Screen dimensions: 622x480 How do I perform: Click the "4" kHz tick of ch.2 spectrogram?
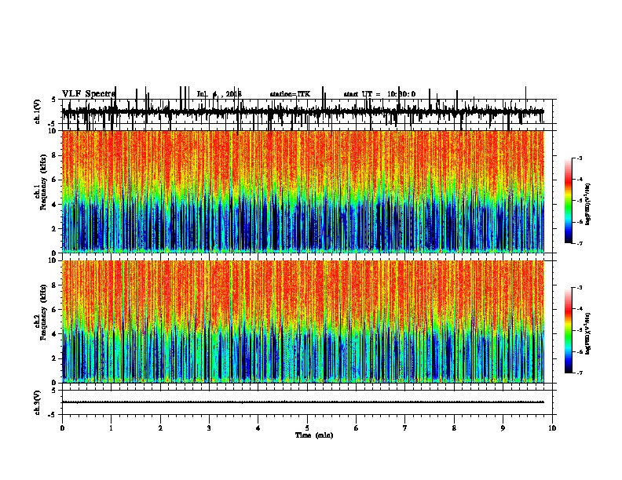pyautogui.click(x=55, y=334)
